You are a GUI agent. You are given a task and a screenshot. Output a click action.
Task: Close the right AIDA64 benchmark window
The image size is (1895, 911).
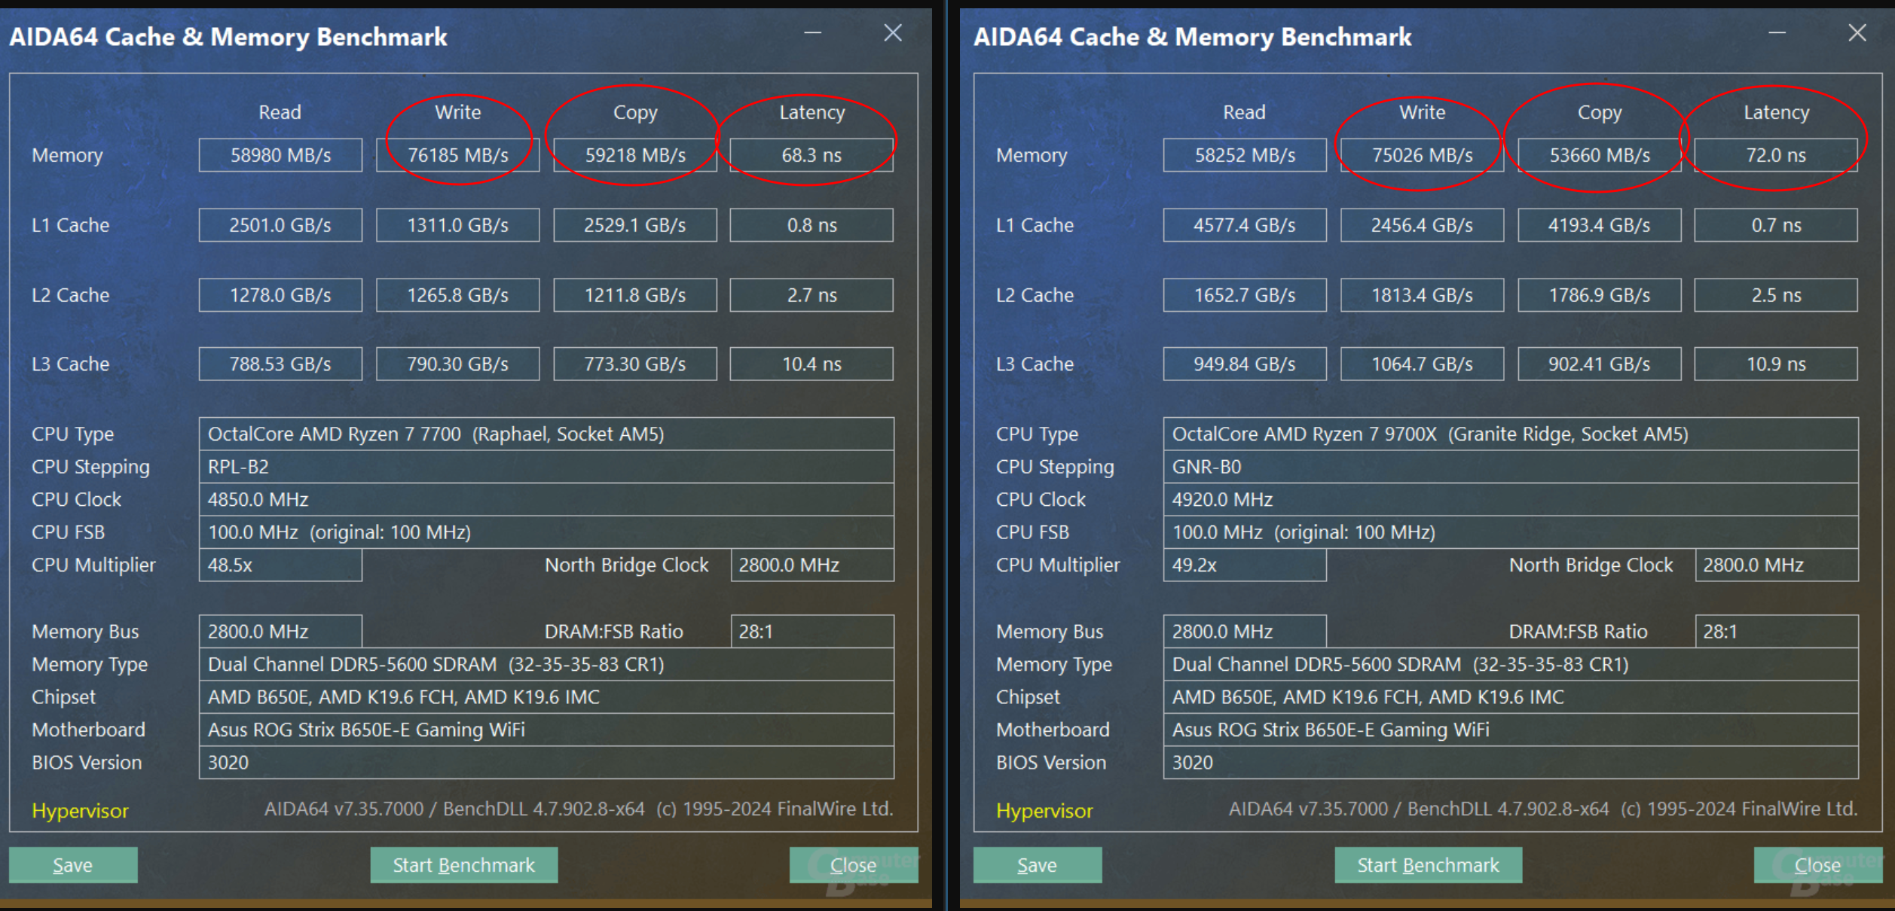(1857, 33)
